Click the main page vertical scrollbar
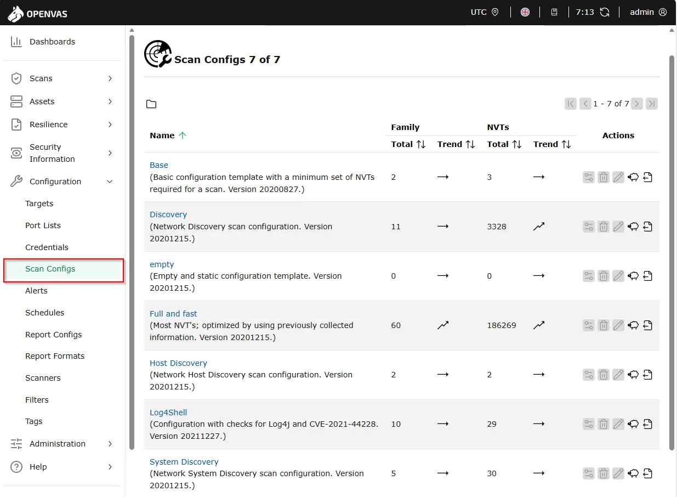 tap(672, 252)
